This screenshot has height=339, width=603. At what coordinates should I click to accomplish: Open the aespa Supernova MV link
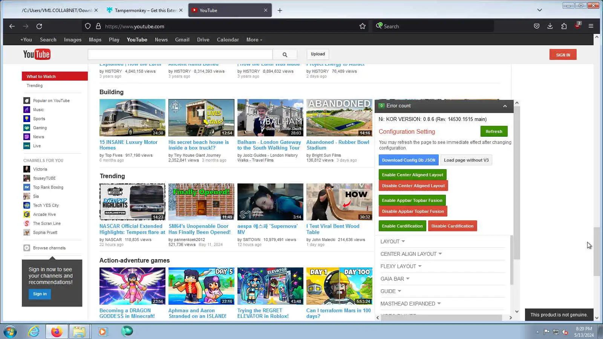click(x=267, y=229)
